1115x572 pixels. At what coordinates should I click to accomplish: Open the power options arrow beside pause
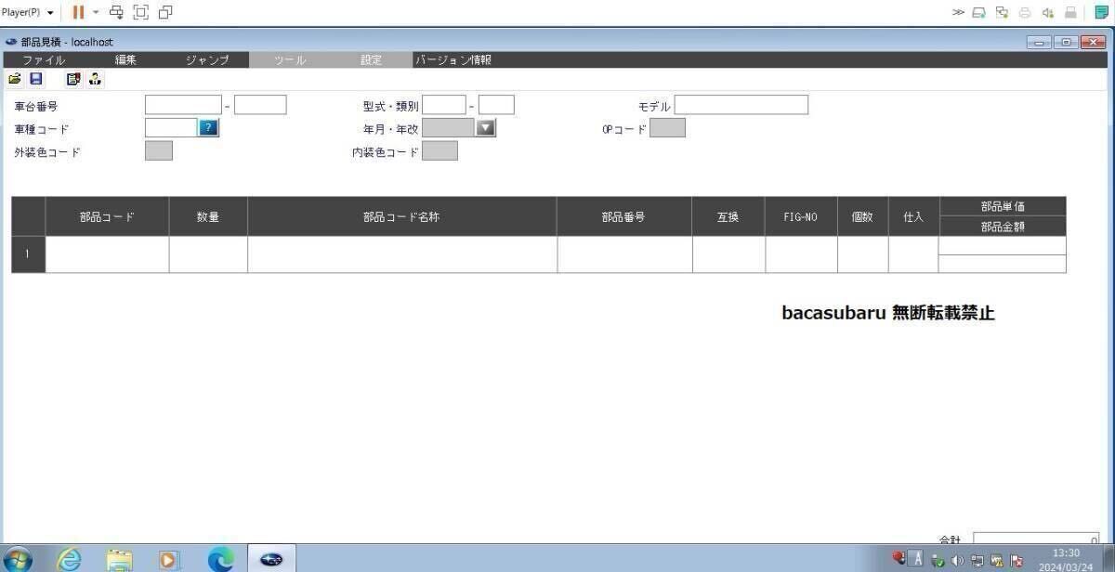click(x=95, y=12)
